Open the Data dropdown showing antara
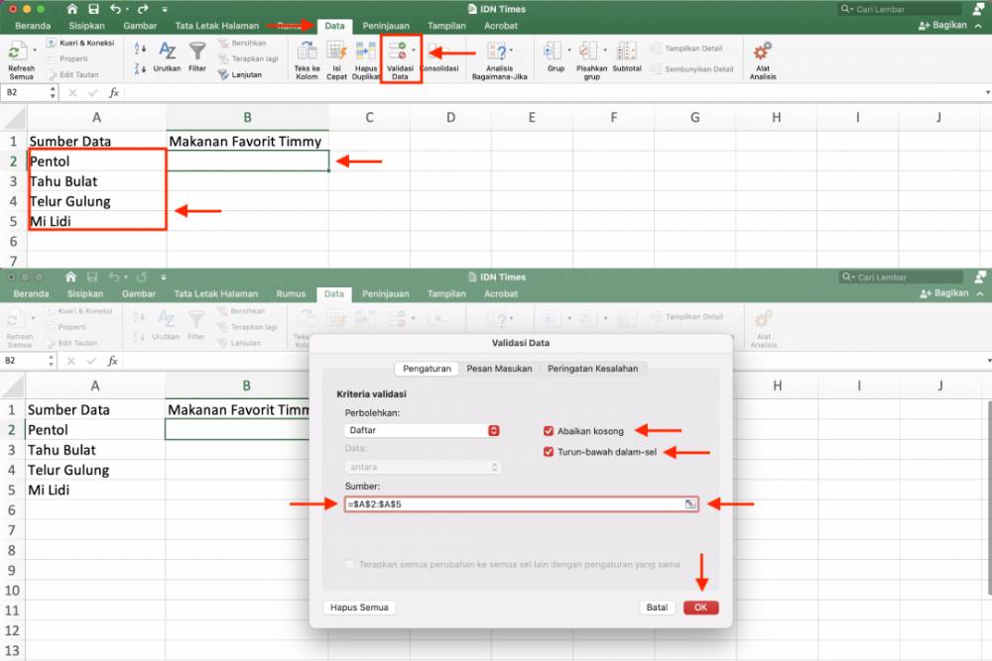The image size is (992, 661). point(423,467)
